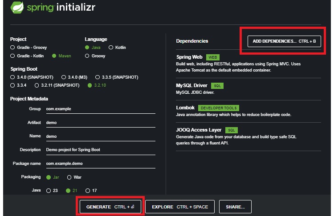Set Java version to 17

click(88, 191)
